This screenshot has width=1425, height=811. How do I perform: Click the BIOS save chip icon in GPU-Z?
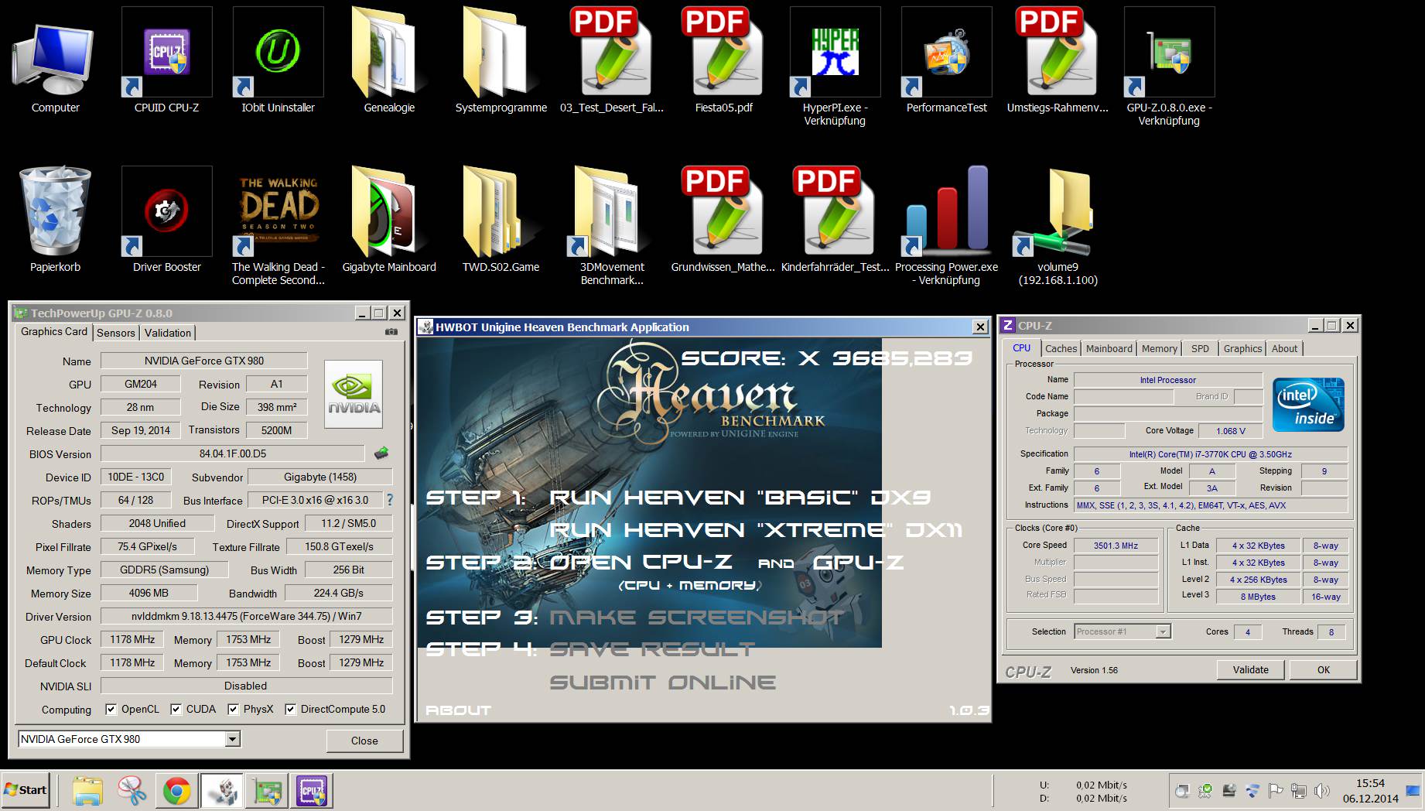(x=381, y=453)
